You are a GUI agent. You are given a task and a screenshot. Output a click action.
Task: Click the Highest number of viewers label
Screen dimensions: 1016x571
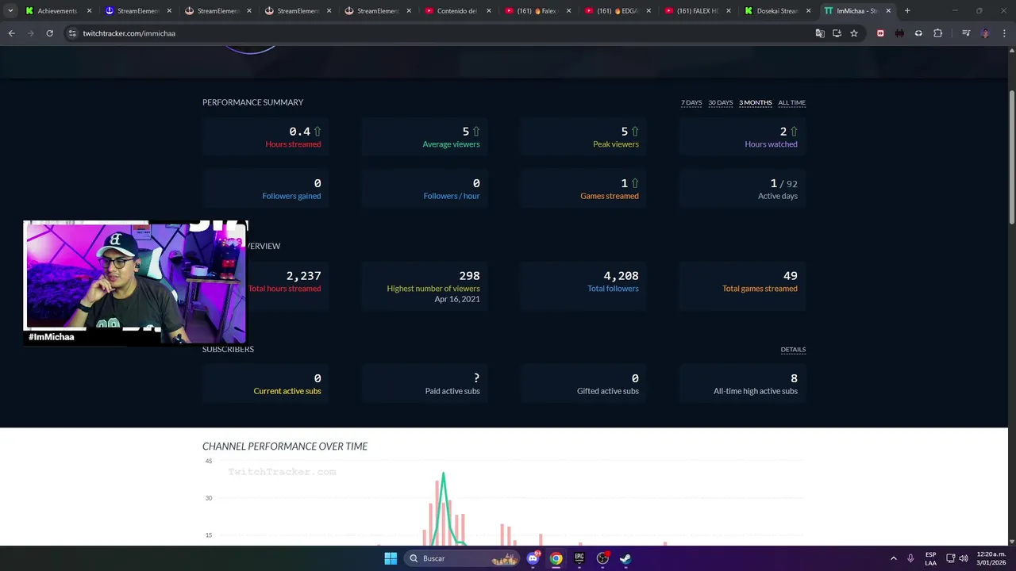[x=433, y=289]
